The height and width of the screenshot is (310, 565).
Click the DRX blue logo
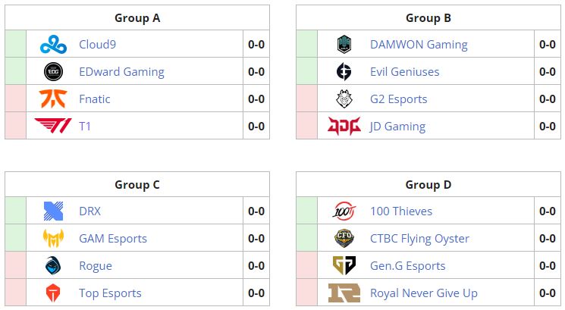53,211
